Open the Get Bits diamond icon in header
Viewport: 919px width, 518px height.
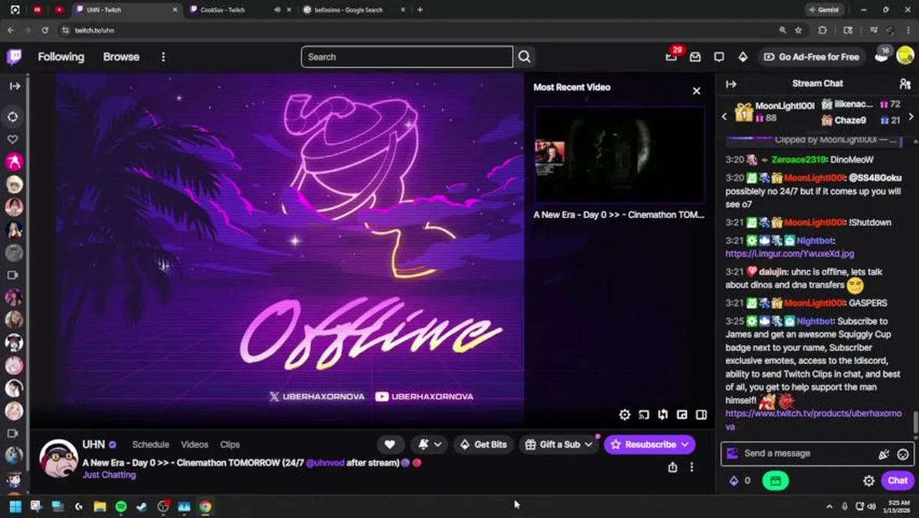click(x=743, y=57)
